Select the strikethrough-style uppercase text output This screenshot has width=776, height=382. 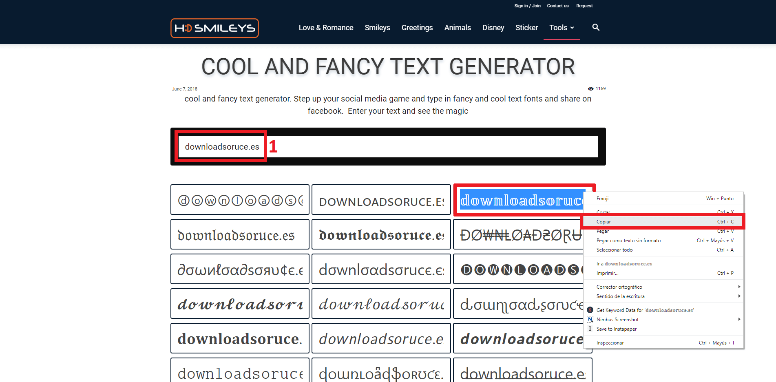[518, 234]
